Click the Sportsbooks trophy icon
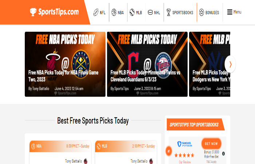Screen dimensions: 255x164 (x=169, y=12)
